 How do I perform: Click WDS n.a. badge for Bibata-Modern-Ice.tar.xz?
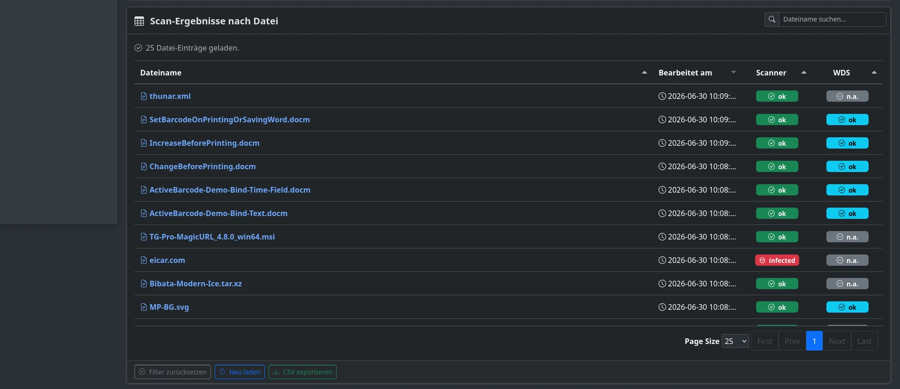point(847,284)
